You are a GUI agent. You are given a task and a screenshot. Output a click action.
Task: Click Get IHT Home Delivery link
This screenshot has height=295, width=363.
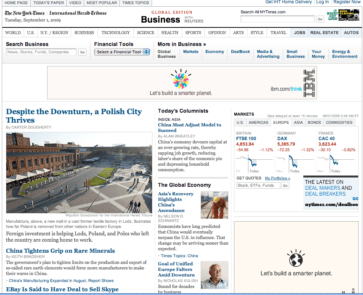tap(288, 2)
